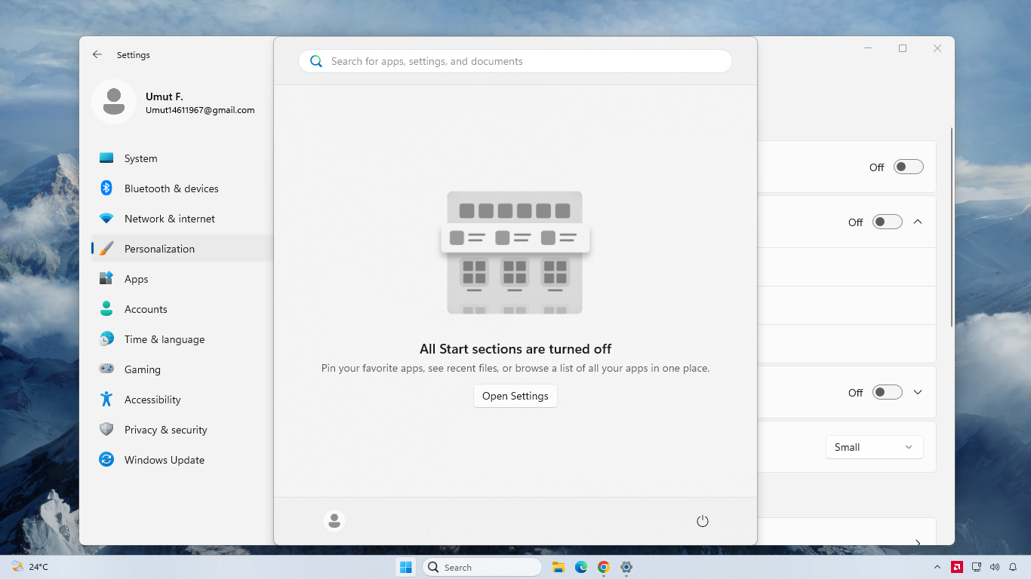Focus the Start menu search field
This screenshot has width=1031, height=579.
pyautogui.click(x=515, y=62)
